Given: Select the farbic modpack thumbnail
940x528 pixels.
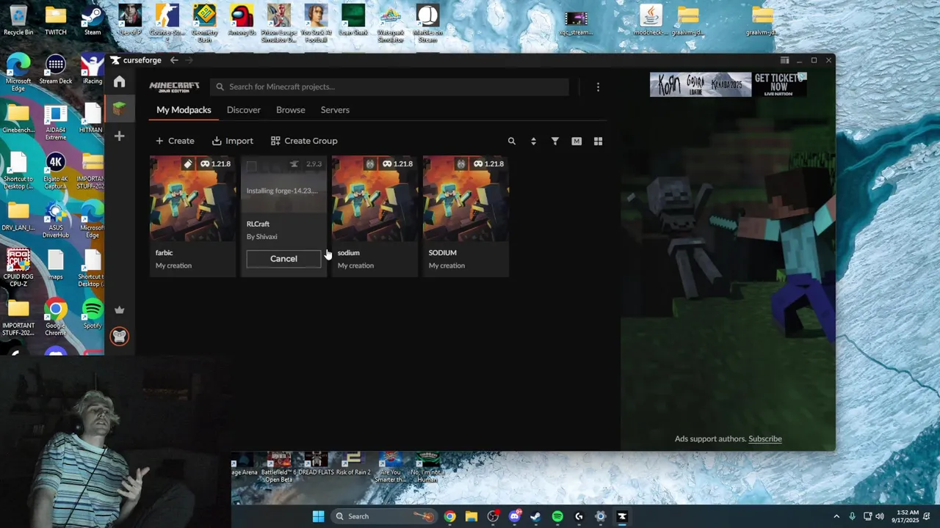Looking at the screenshot, I should [x=192, y=199].
